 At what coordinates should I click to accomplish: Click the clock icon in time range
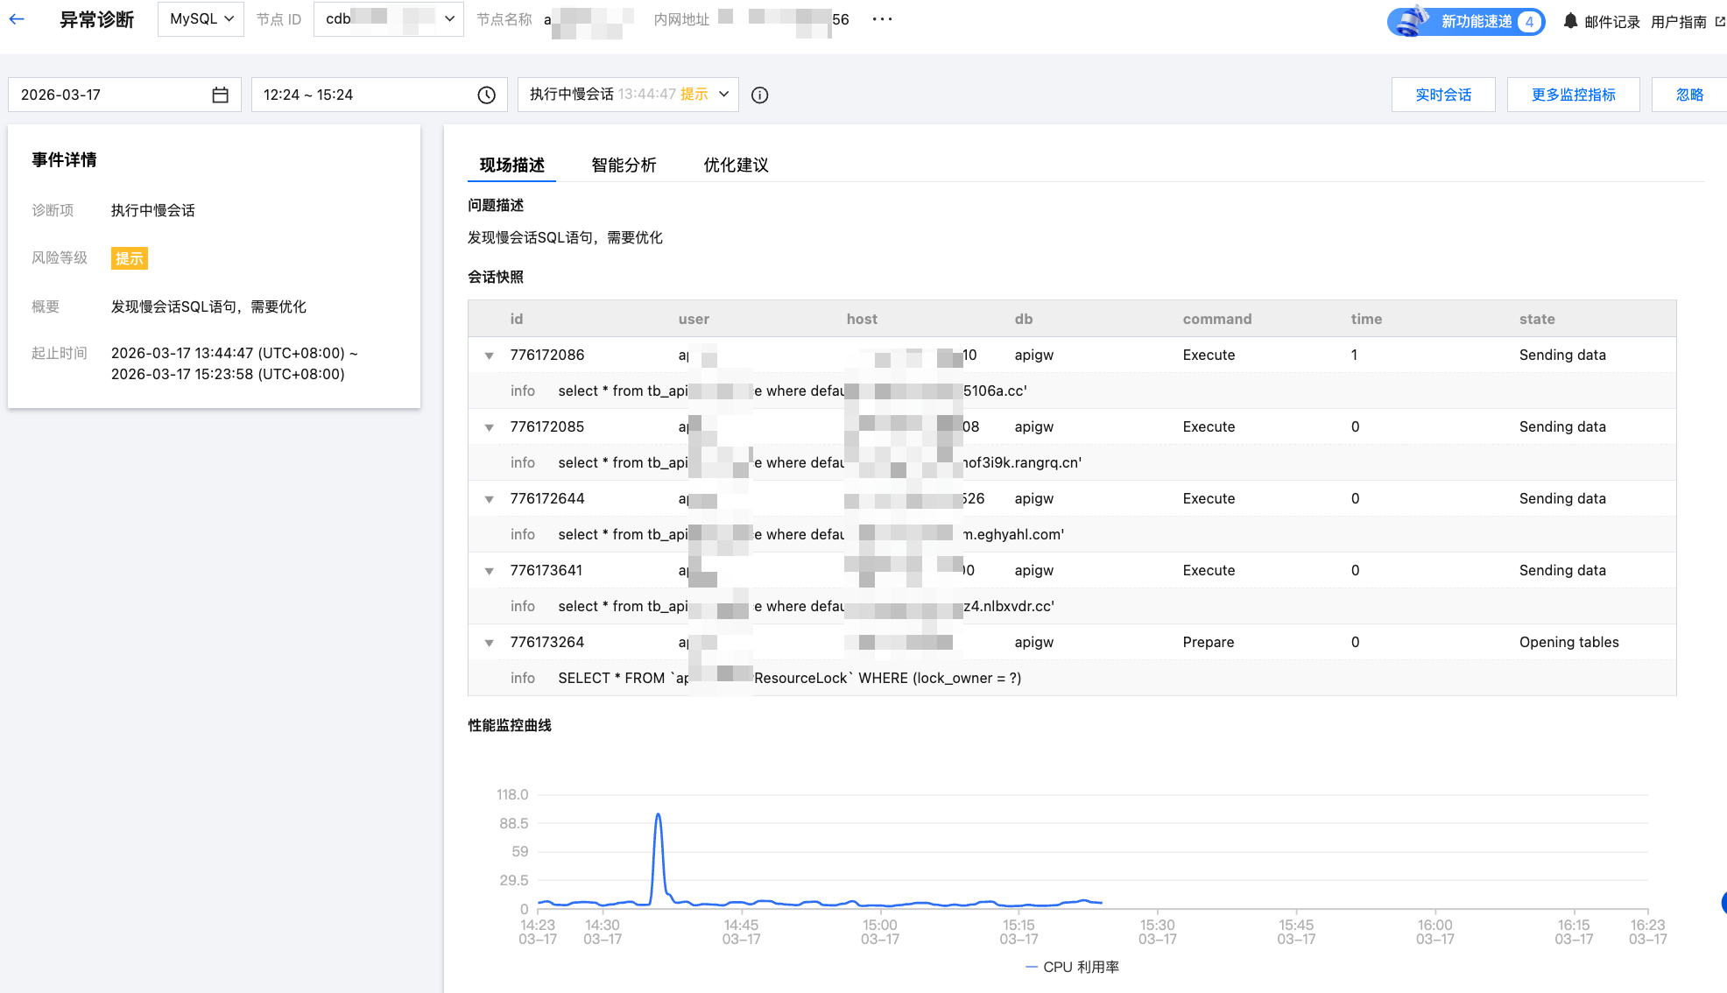[x=486, y=95]
